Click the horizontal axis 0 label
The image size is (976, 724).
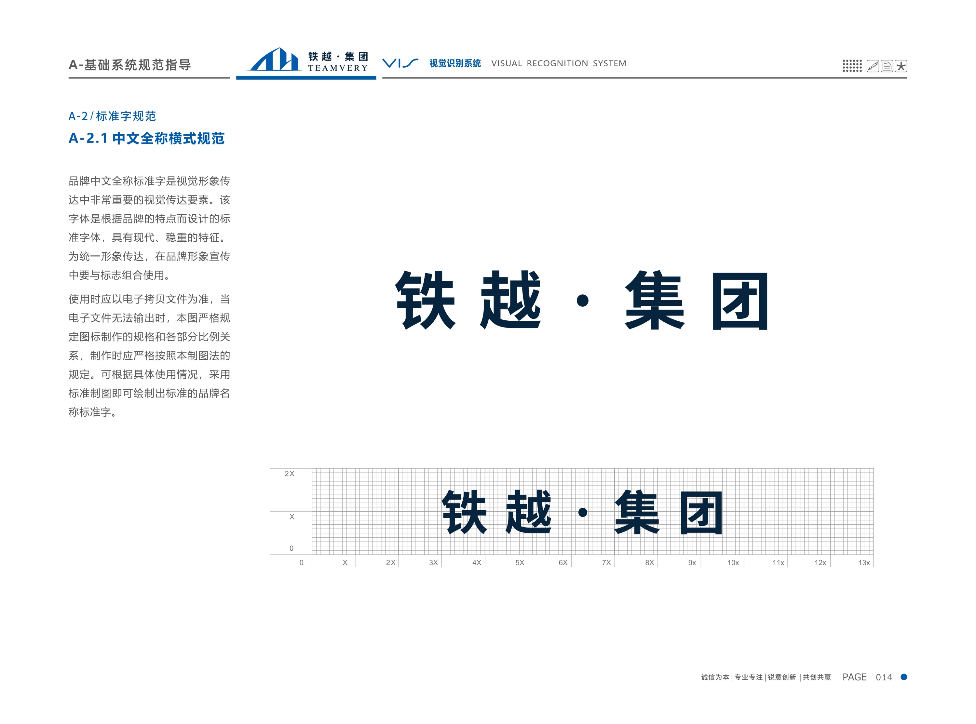click(x=302, y=563)
